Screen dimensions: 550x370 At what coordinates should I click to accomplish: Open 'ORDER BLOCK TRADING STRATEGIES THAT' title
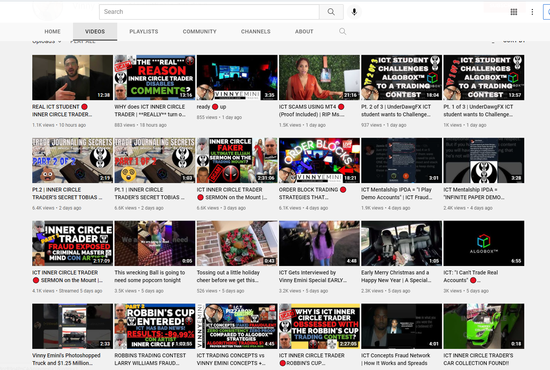(312, 193)
